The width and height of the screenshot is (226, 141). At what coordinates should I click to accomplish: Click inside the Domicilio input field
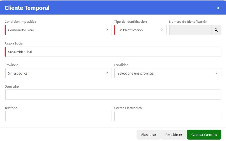[113, 95]
